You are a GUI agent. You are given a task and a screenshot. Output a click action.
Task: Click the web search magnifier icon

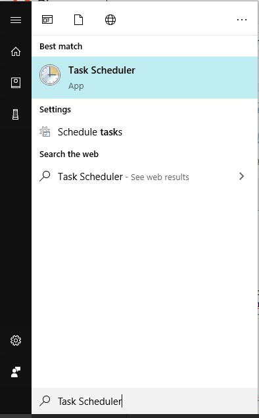point(45,176)
